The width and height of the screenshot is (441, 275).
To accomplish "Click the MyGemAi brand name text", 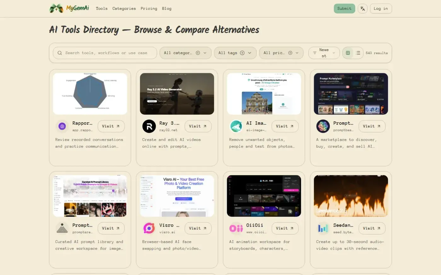I will [77, 8].
